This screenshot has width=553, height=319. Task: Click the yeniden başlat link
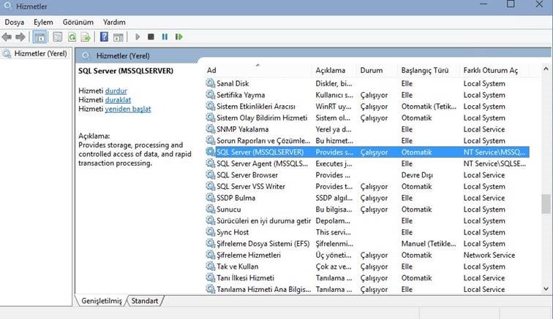[x=128, y=109]
